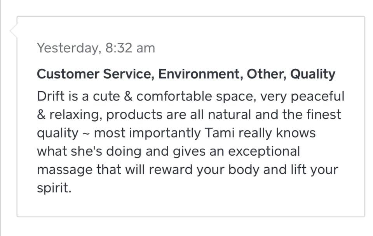This screenshot has width=373, height=236.
Task: Click the word "spirit." on the last line
Action: pos(54,188)
